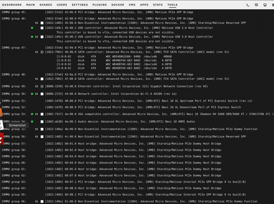The height and width of the screenshot is (204, 274).
Task: Click the 'IOMMU group 50:' label
Action: (x=14, y=94)
